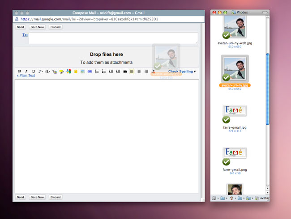Create a numbered list

(97, 72)
